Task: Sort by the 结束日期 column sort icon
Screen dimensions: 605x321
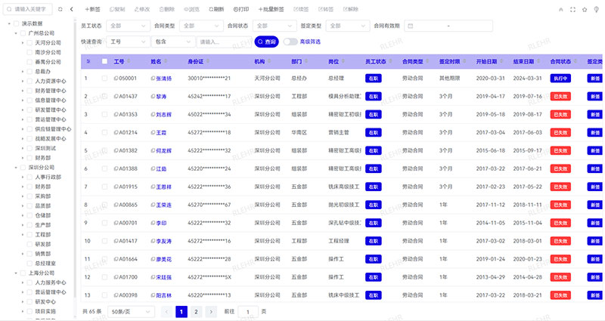Action: pos(538,61)
